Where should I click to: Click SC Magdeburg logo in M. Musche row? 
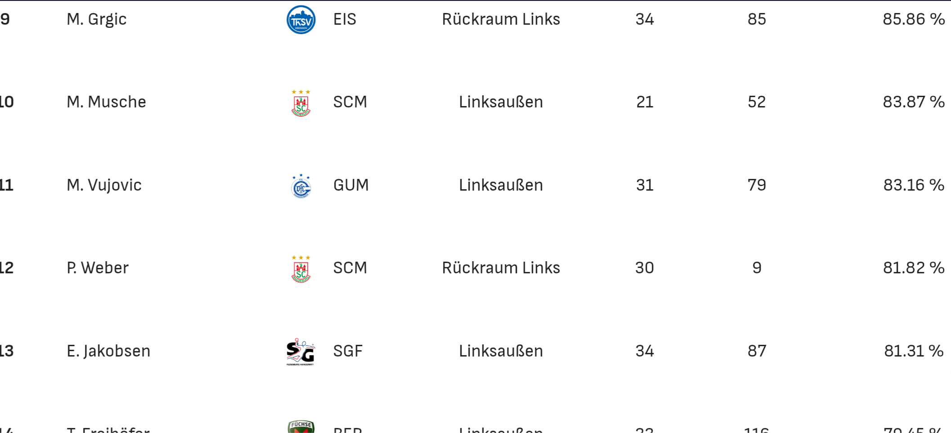[301, 103]
